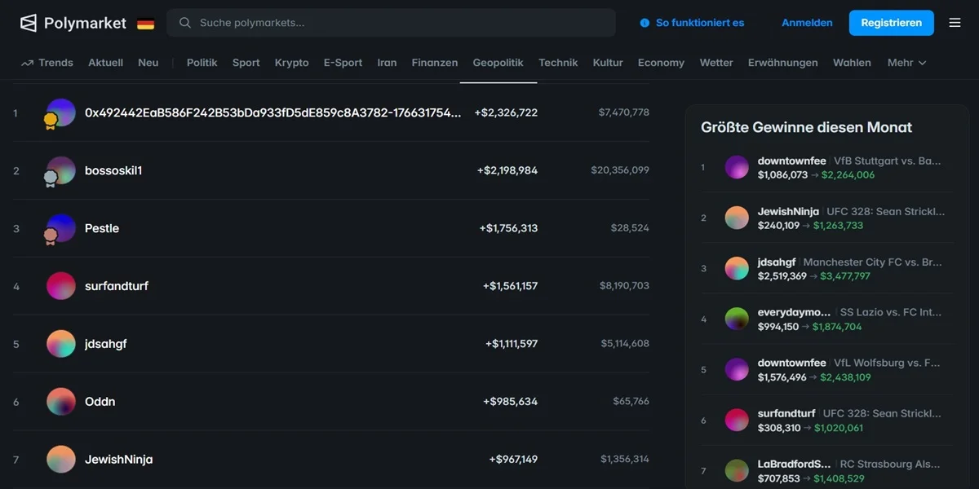
Task: Open Manchester City FC vs. Br... market
Action: click(873, 262)
